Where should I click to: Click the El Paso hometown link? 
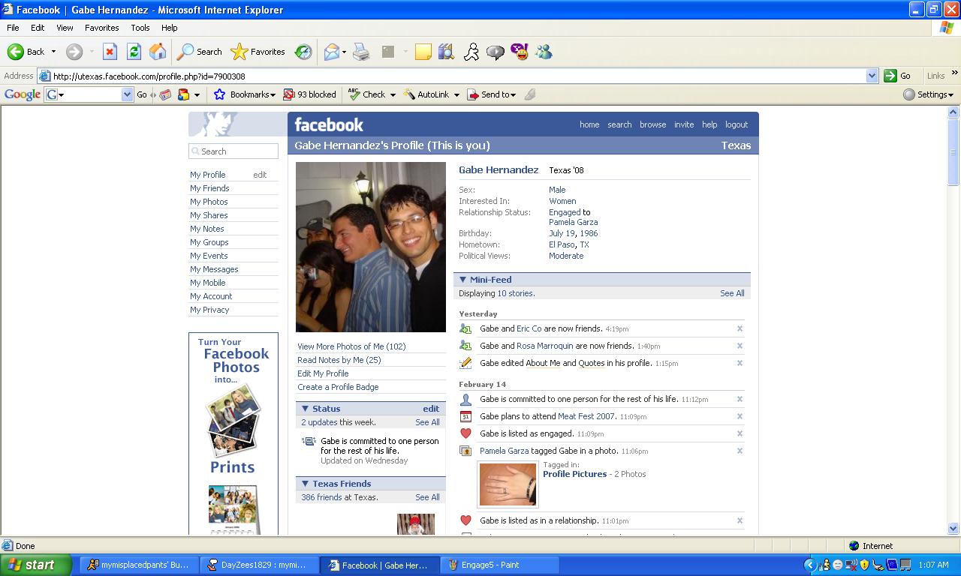562,244
